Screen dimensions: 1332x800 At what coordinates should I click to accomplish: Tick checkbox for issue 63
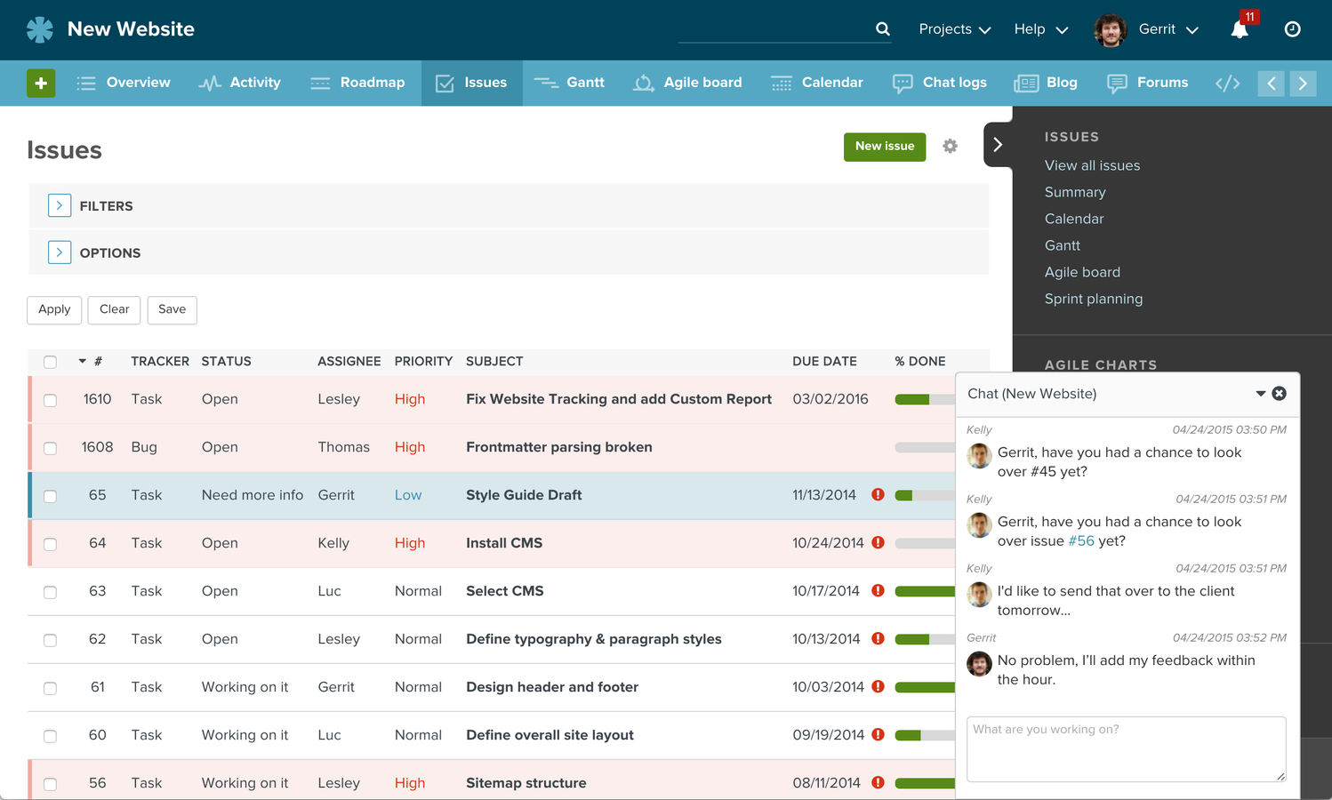click(50, 592)
